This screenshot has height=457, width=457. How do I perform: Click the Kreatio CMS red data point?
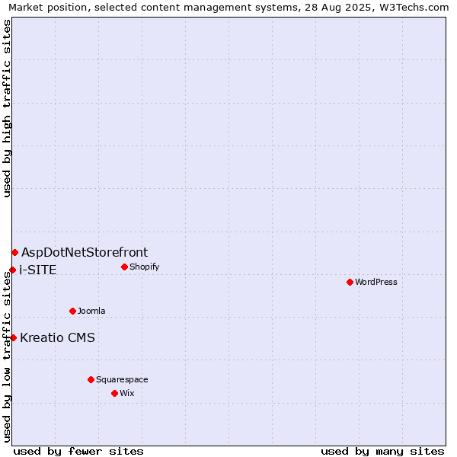pos(14,337)
